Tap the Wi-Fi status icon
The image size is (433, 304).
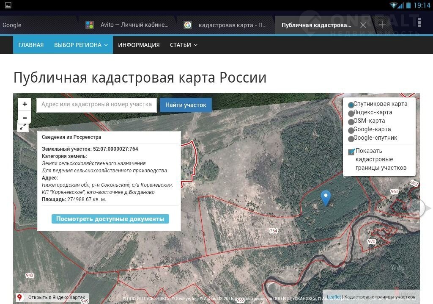394,6
